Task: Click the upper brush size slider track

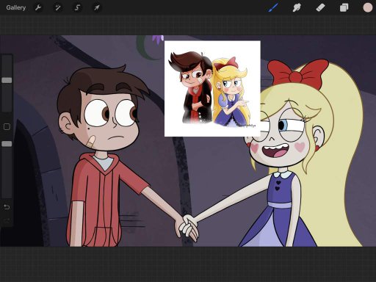Action: click(x=7, y=83)
